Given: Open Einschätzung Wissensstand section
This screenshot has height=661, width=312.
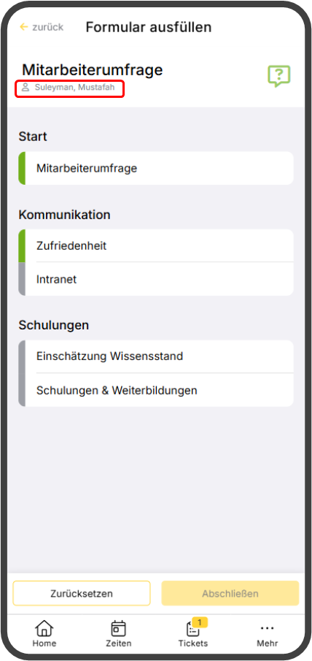Looking at the screenshot, I should [156, 356].
